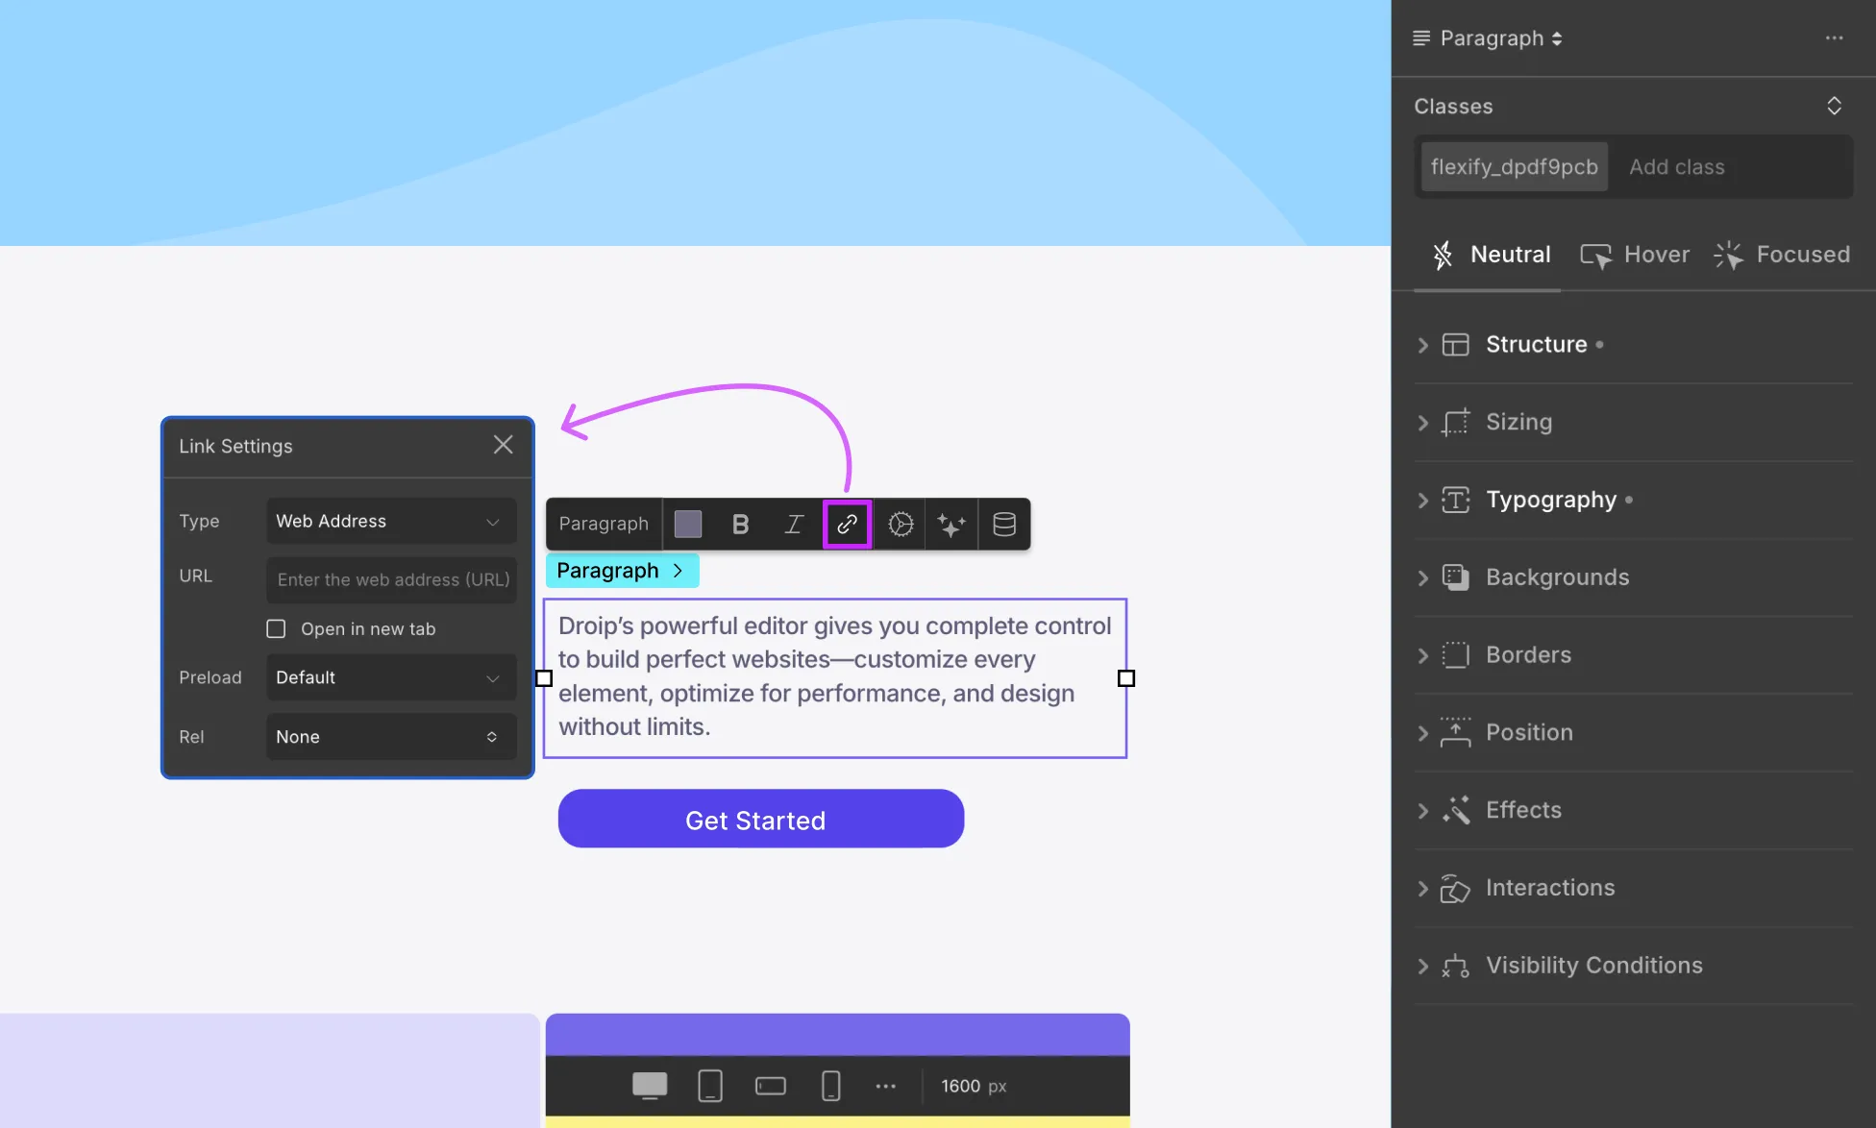
Task: Open the Preload dropdown set to Default
Action: pyautogui.click(x=391, y=677)
